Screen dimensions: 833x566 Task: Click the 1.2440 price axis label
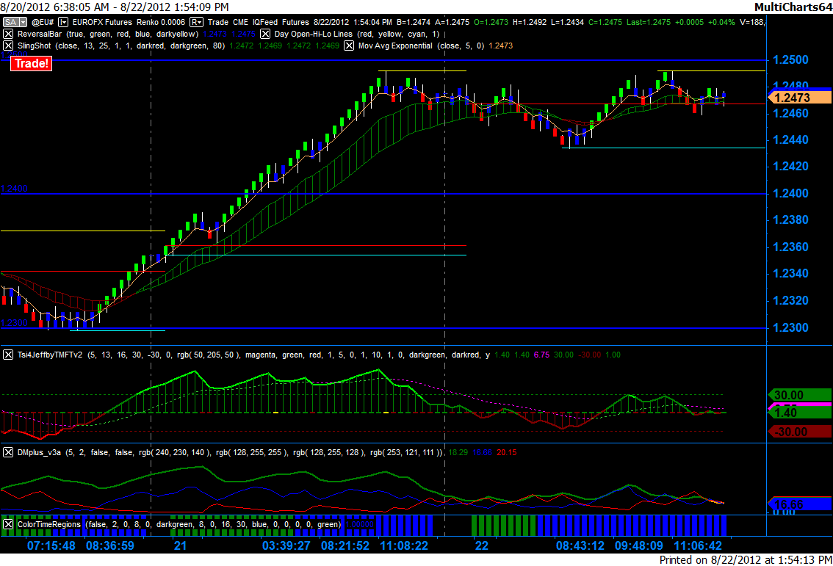790,140
